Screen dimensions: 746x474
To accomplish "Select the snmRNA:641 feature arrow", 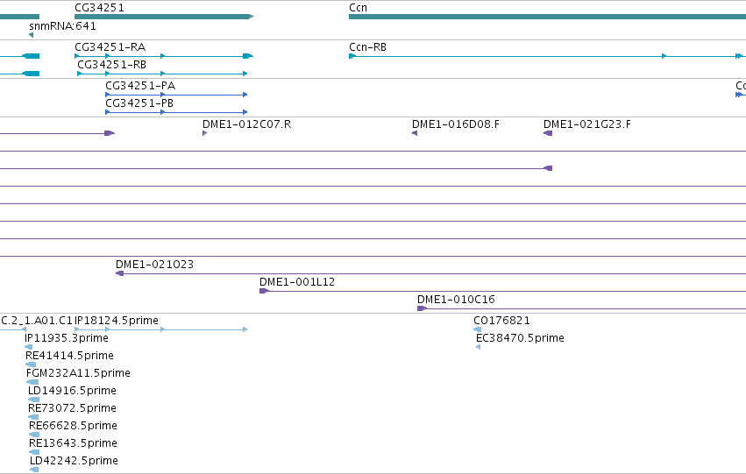I will (x=31, y=35).
